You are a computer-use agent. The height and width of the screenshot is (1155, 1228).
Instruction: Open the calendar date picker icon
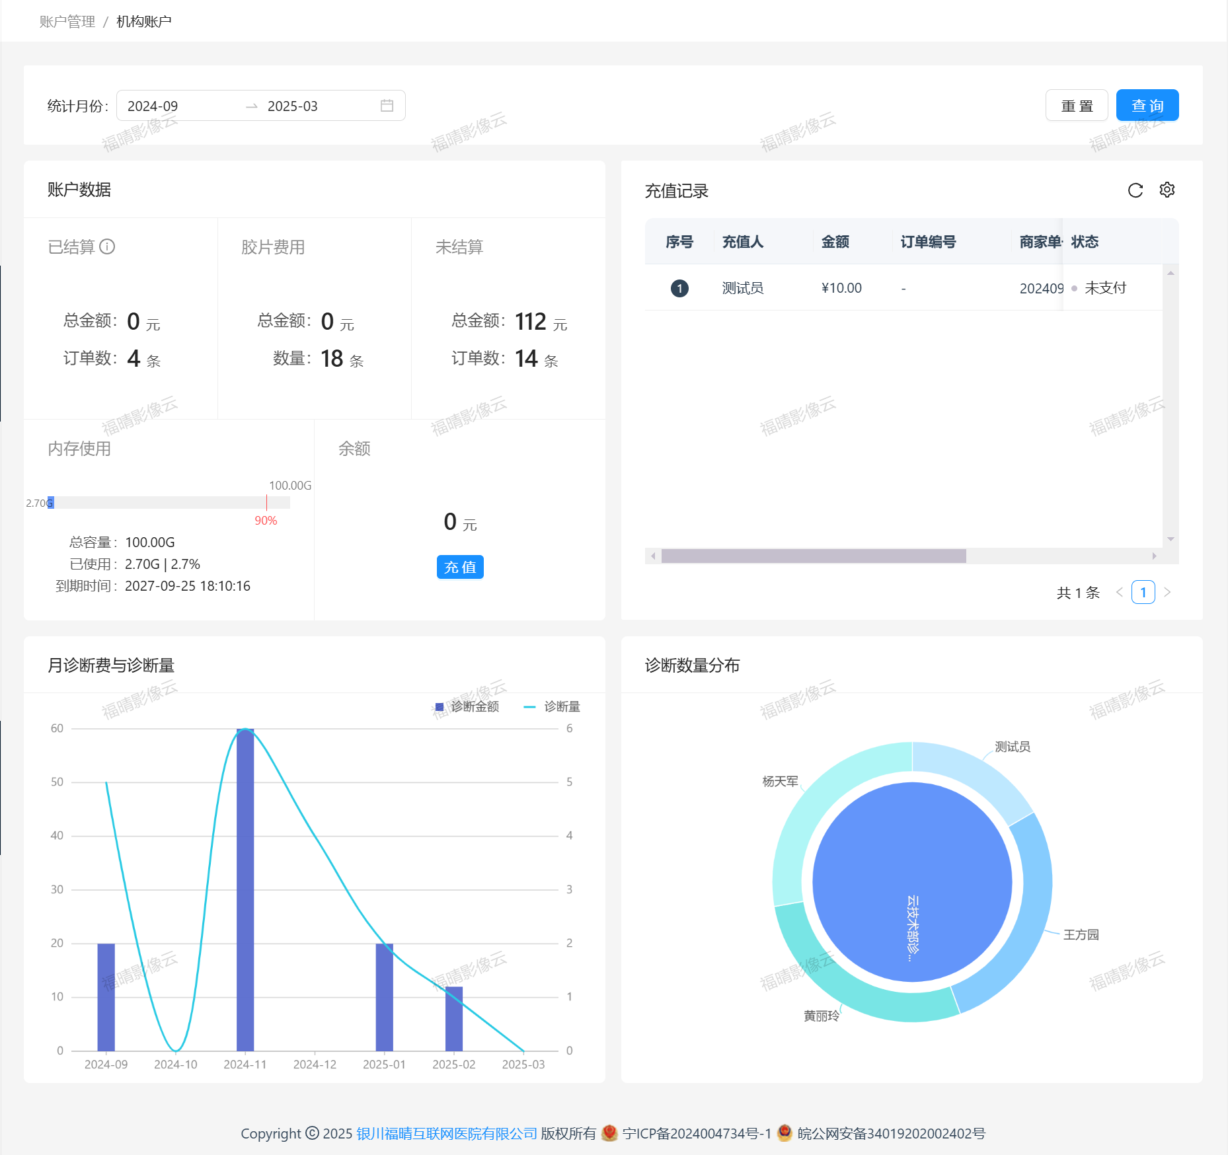coord(387,106)
